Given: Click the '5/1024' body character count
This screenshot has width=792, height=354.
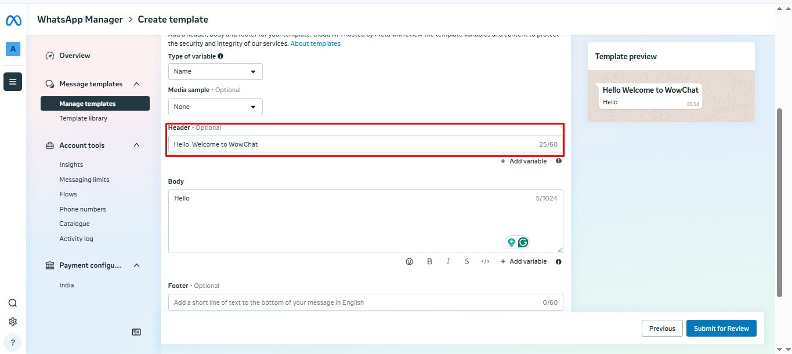Looking at the screenshot, I should [x=546, y=198].
